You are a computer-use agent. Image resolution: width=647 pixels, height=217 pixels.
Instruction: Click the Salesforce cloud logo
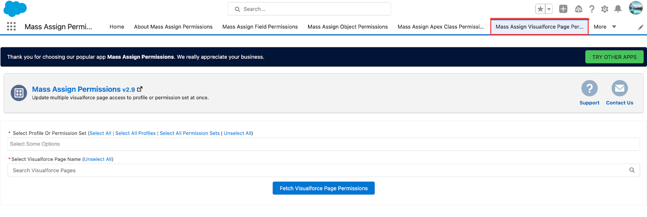point(15,9)
